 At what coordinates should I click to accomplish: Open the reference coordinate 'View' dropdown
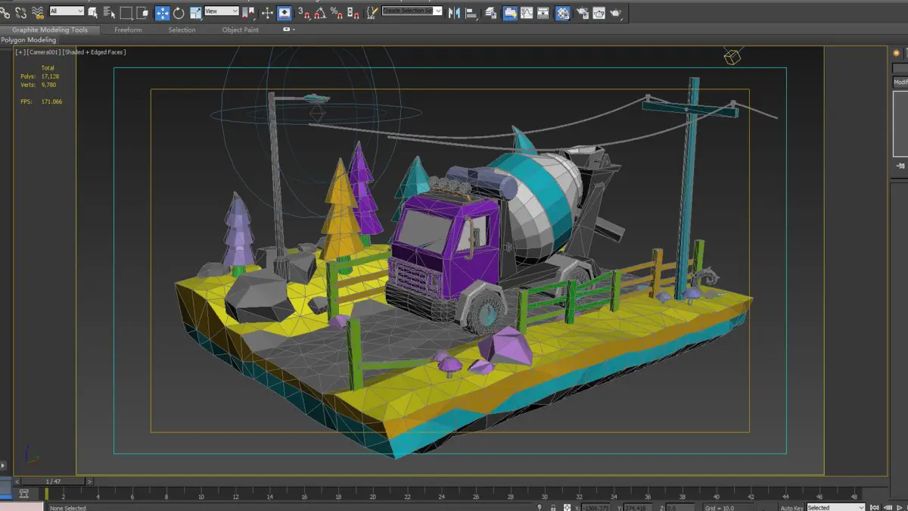tap(222, 11)
